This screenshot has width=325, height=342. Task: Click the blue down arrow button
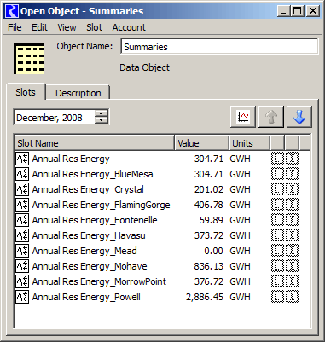pyautogui.click(x=299, y=117)
